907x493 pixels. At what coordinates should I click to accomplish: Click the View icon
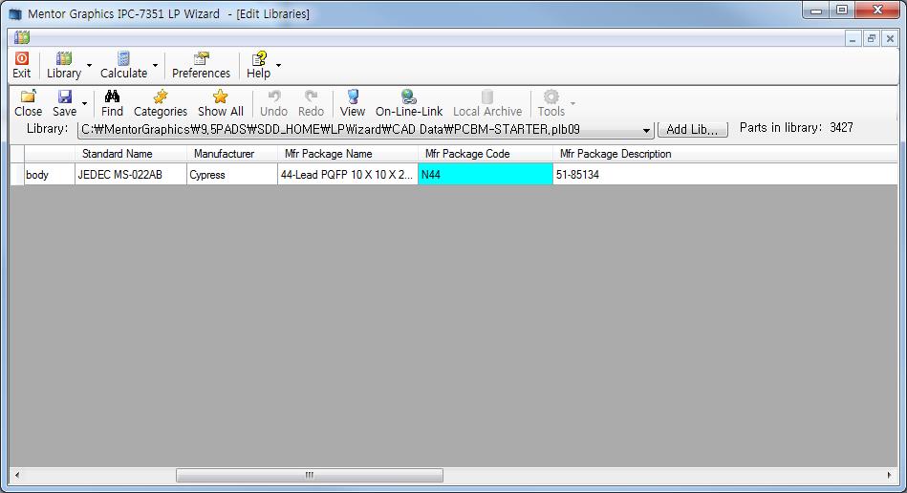click(353, 96)
